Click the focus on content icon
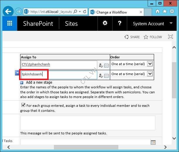This screenshot has height=152, width=179. tap(170, 37)
